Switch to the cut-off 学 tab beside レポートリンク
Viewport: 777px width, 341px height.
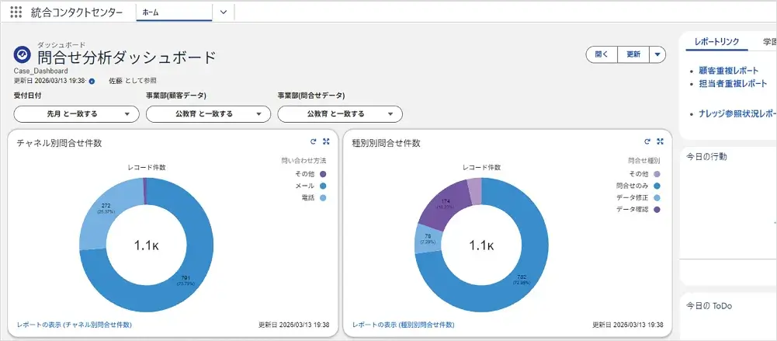[x=769, y=42]
